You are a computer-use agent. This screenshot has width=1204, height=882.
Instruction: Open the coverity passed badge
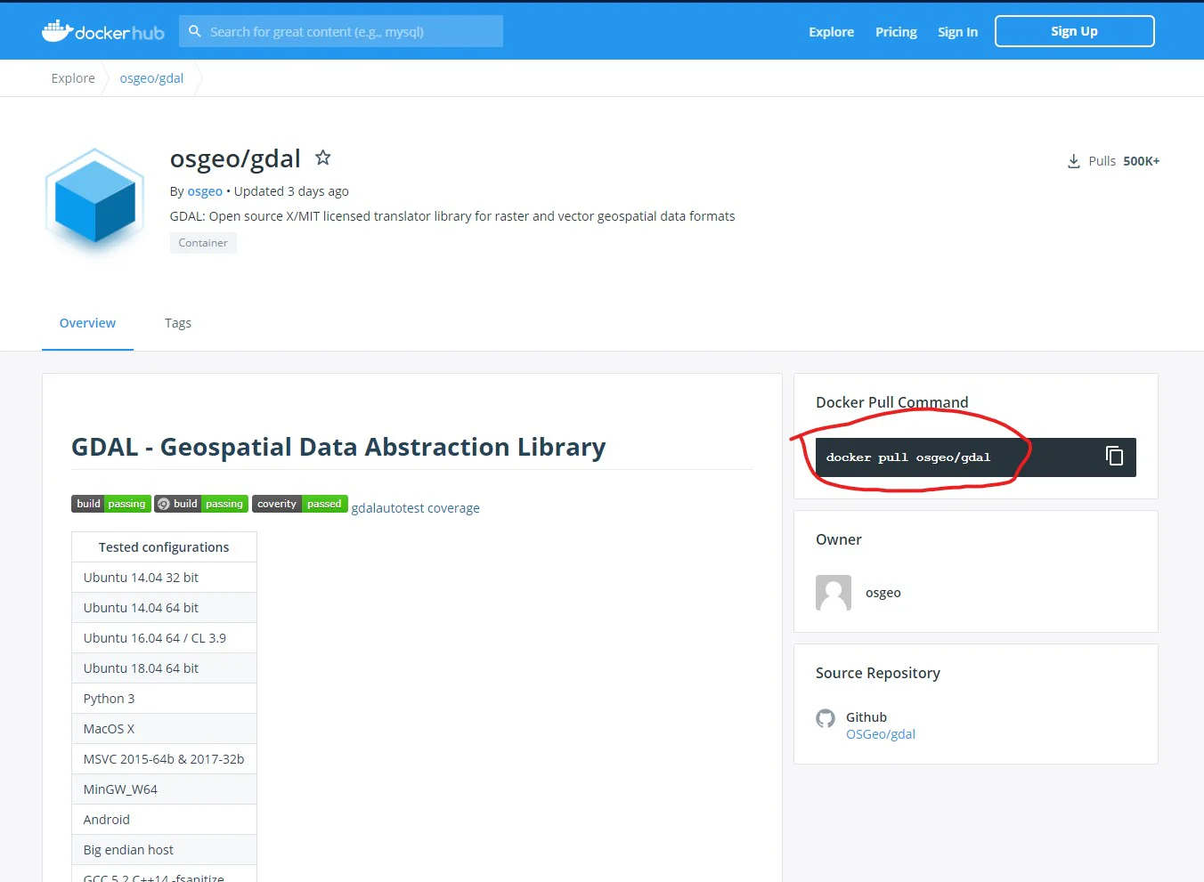pos(300,504)
